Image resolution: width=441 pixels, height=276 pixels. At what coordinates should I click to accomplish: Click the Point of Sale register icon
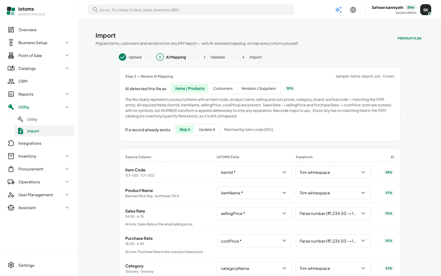pos(11,56)
